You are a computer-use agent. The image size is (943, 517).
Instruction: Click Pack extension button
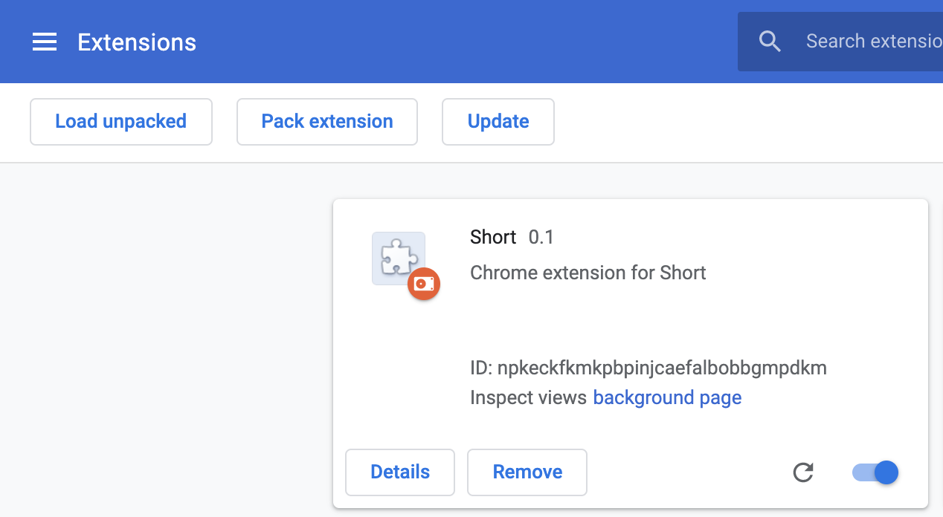point(327,122)
